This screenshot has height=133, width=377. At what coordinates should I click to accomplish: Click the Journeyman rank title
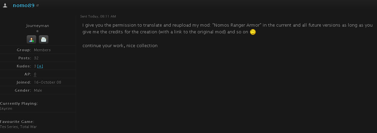(x=38, y=26)
